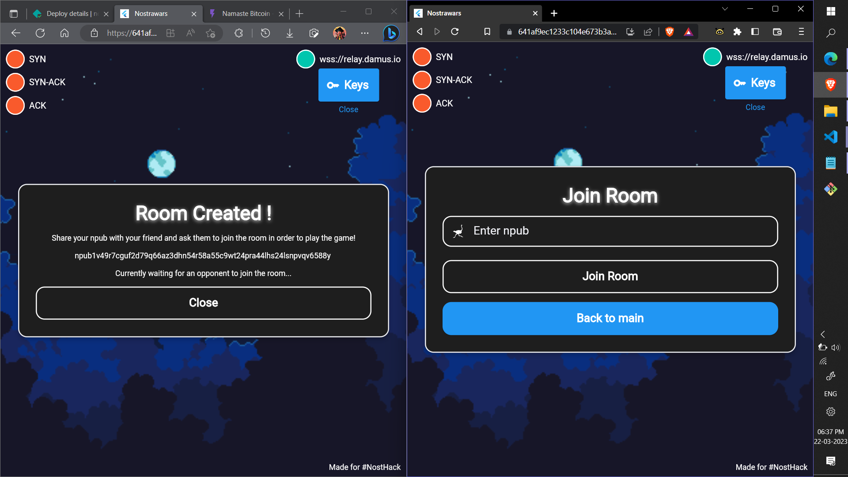Click SYN indicator in left window

[x=15, y=59]
